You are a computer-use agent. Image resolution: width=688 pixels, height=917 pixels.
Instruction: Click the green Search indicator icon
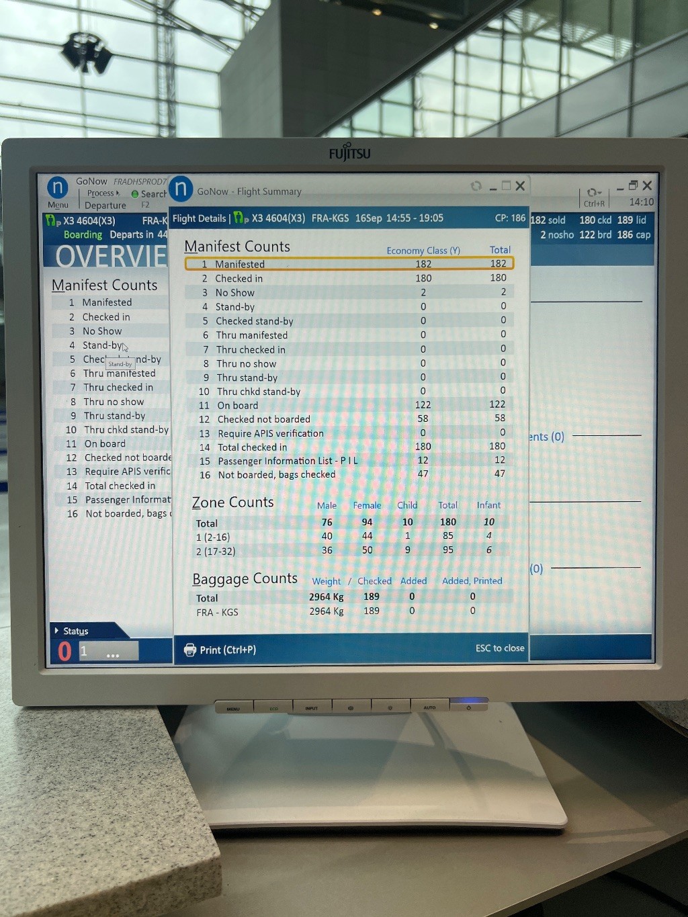(x=135, y=194)
